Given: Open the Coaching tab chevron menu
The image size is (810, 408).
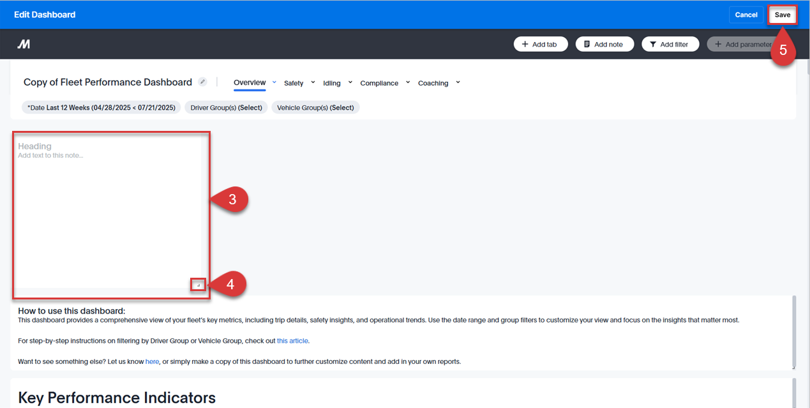Looking at the screenshot, I should tap(458, 82).
